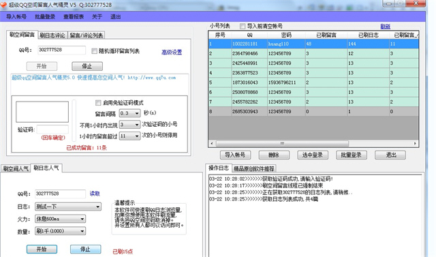This screenshot has width=436, height=257.
Task: Open the 查看报表 menu
Action: (74, 16)
